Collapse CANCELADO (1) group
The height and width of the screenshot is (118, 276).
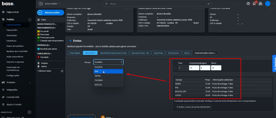coord(51,53)
